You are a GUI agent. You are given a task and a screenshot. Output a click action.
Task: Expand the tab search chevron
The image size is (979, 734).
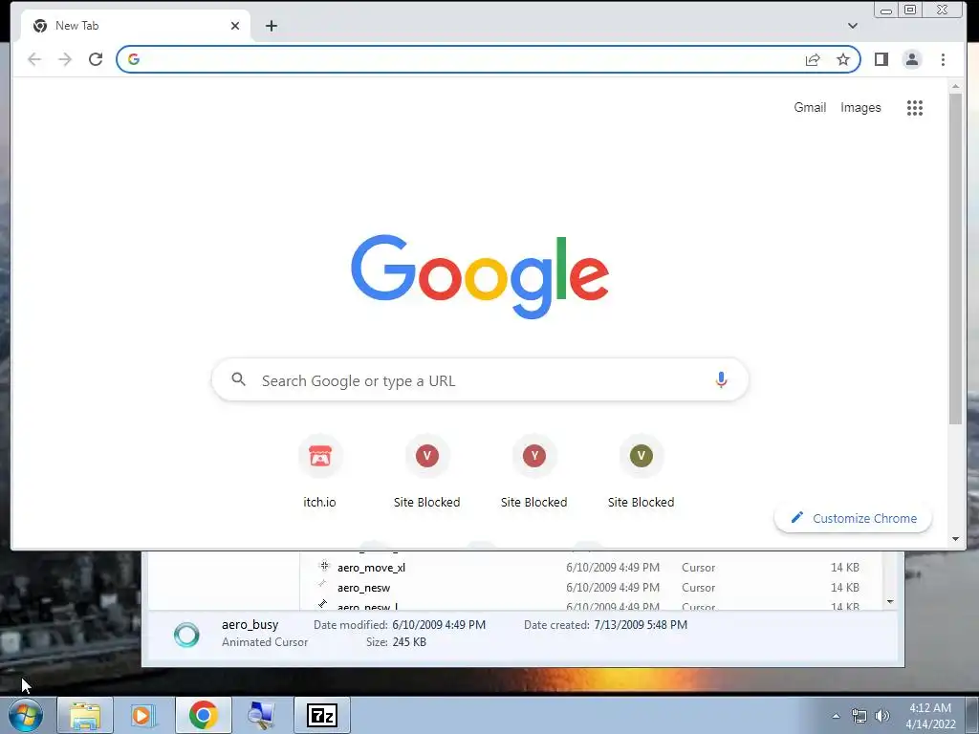point(852,26)
